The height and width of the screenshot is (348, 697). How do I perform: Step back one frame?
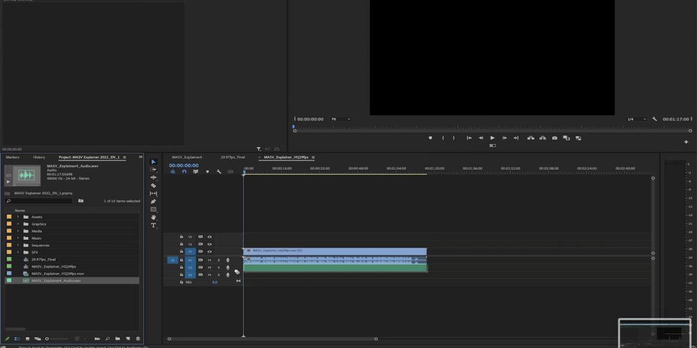481,138
